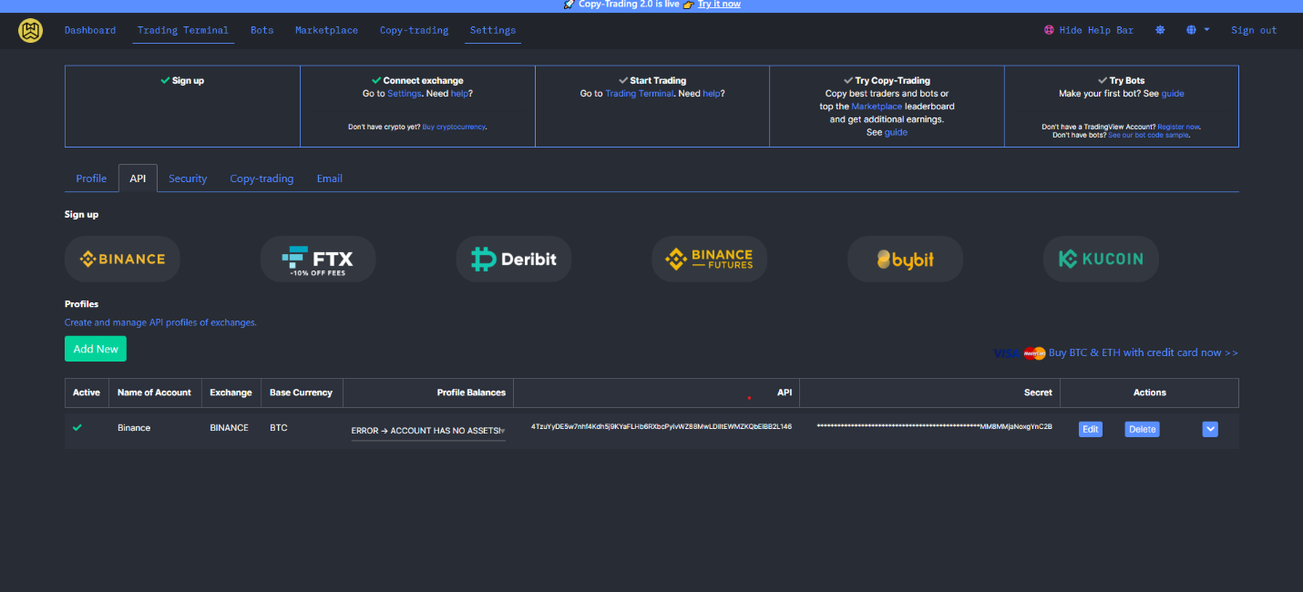Open the Settings link in Connect exchange box

(404, 94)
